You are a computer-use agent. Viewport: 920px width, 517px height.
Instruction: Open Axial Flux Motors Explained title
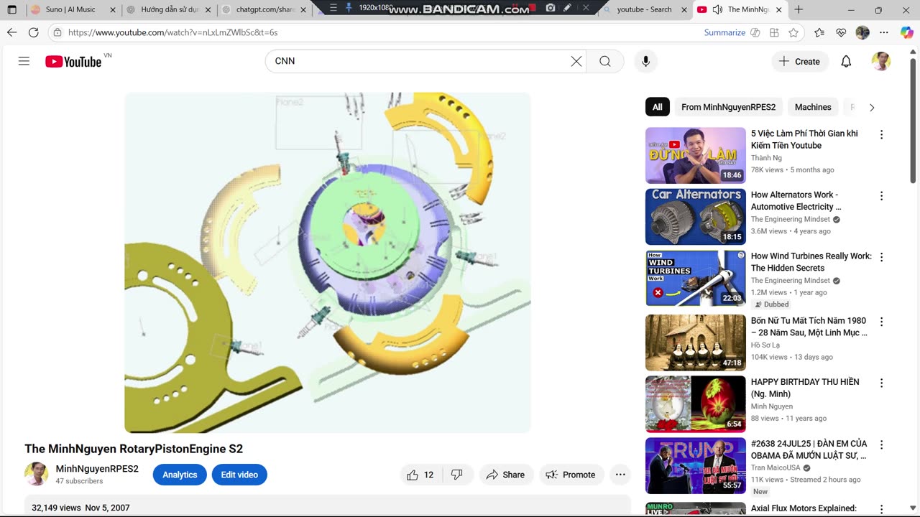[804, 508]
